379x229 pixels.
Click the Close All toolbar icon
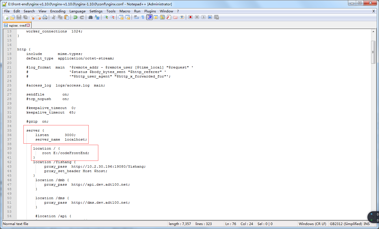38,17
